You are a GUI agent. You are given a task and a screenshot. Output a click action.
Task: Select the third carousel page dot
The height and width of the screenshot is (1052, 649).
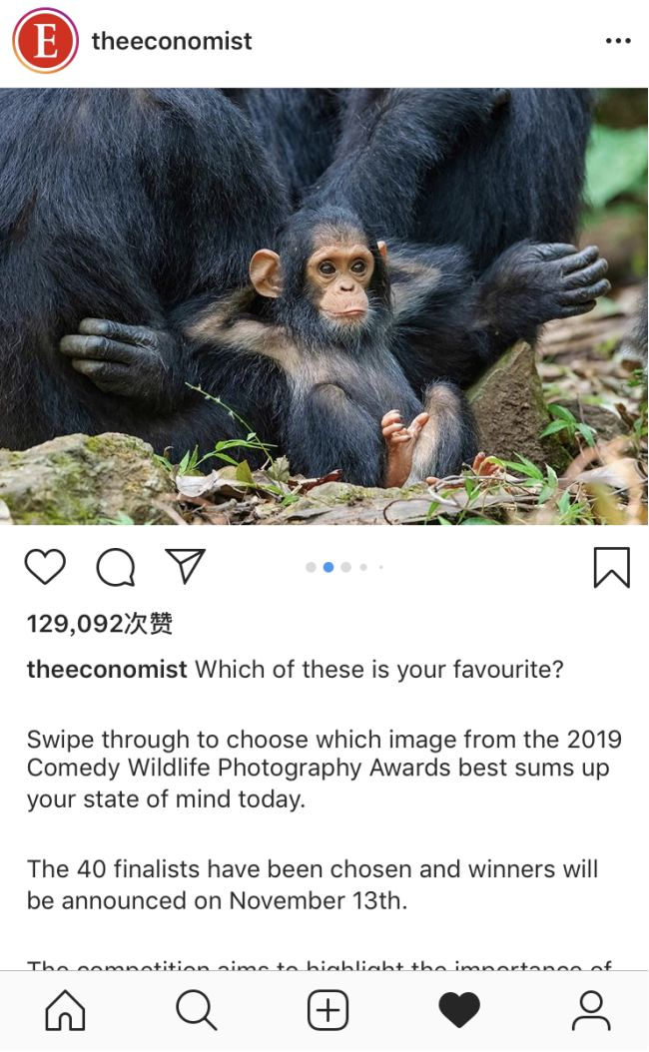(345, 567)
